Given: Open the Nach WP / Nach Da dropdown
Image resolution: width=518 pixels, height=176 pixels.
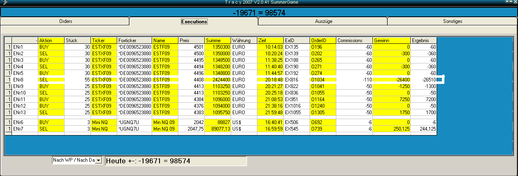Looking at the screenshot, I should (x=98, y=161).
